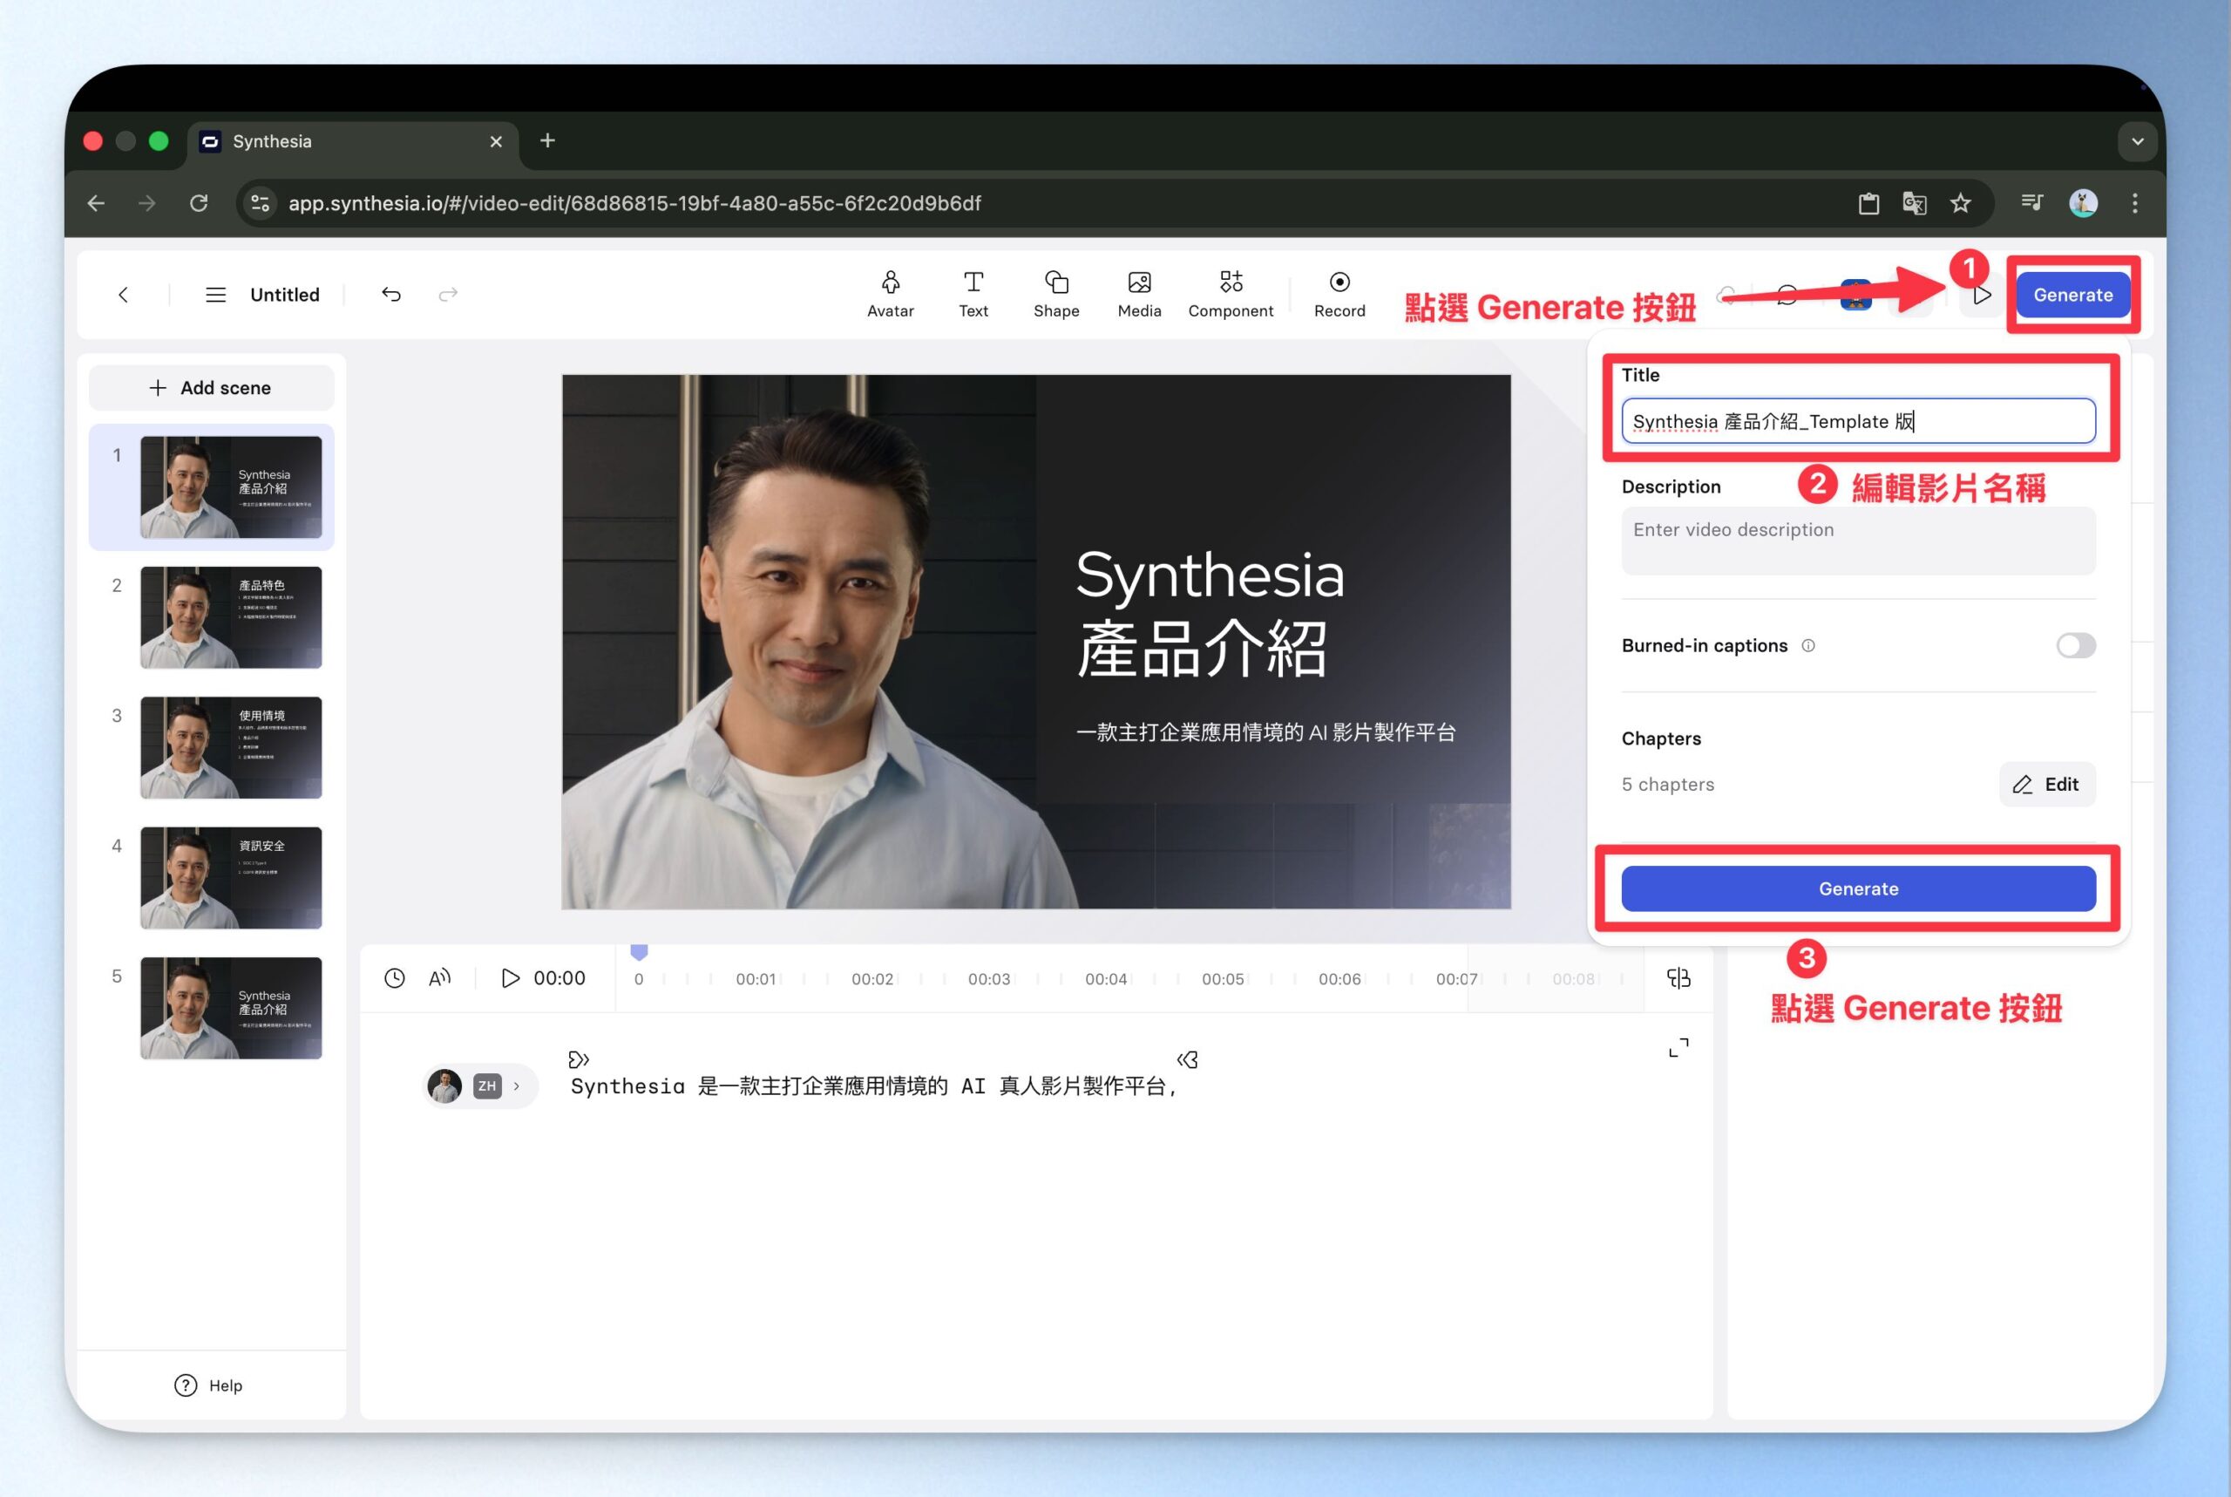
Task: Open Chrome's three-dot menu
Action: [x=2133, y=202]
